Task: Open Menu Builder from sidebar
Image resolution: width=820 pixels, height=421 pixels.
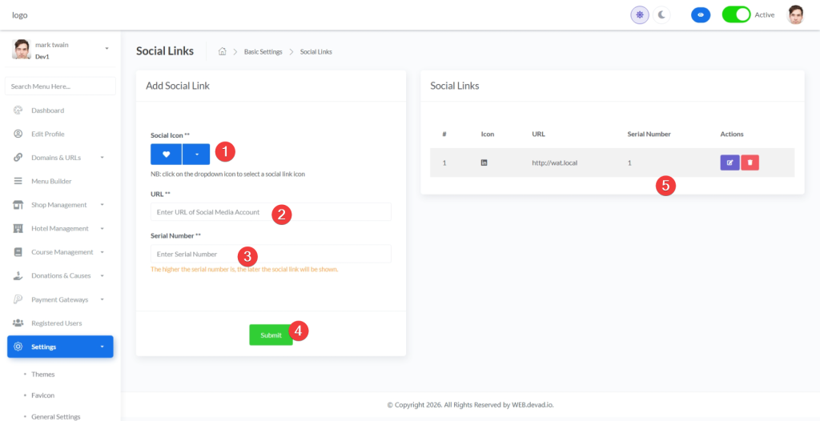Action: 51,182
